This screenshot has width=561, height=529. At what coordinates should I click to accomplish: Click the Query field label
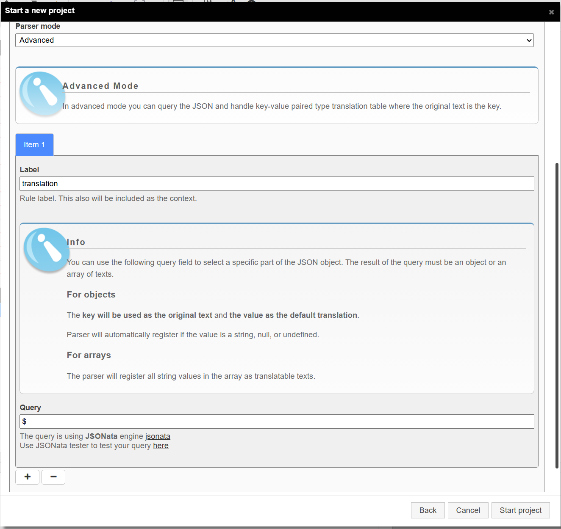31,408
